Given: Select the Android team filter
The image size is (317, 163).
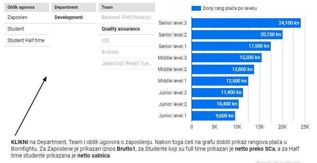Looking at the screenshot, I should pyautogui.click(x=127, y=52).
